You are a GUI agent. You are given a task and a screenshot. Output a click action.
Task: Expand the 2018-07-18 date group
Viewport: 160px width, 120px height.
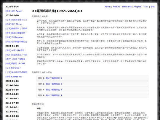point(12,103)
